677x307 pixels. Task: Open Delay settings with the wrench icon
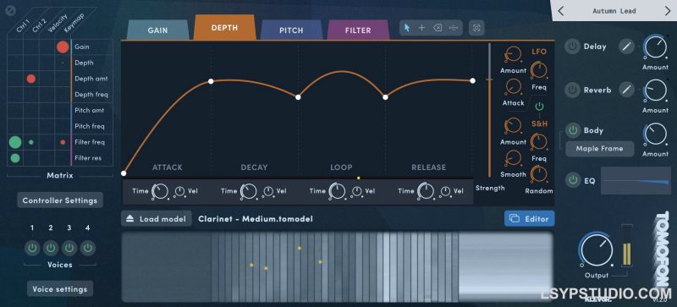626,47
